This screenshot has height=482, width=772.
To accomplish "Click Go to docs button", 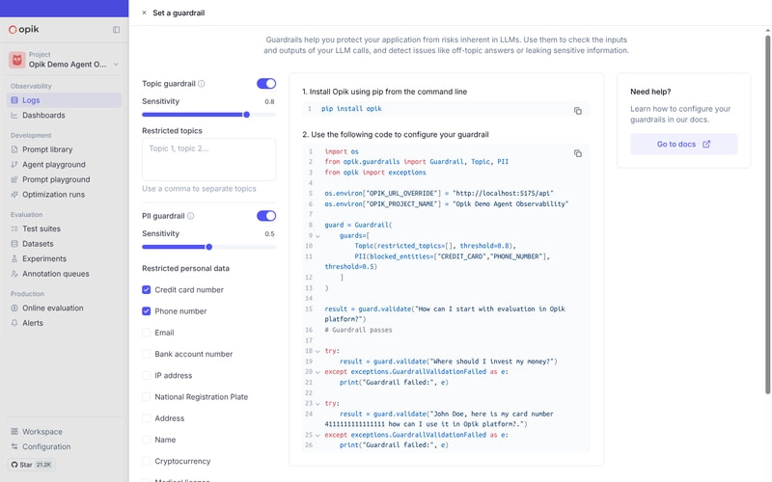I will (683, 144).
